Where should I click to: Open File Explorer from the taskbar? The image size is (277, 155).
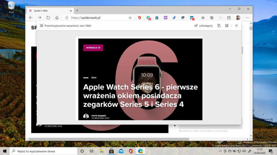pyautogui.click(x=102, y=151)
